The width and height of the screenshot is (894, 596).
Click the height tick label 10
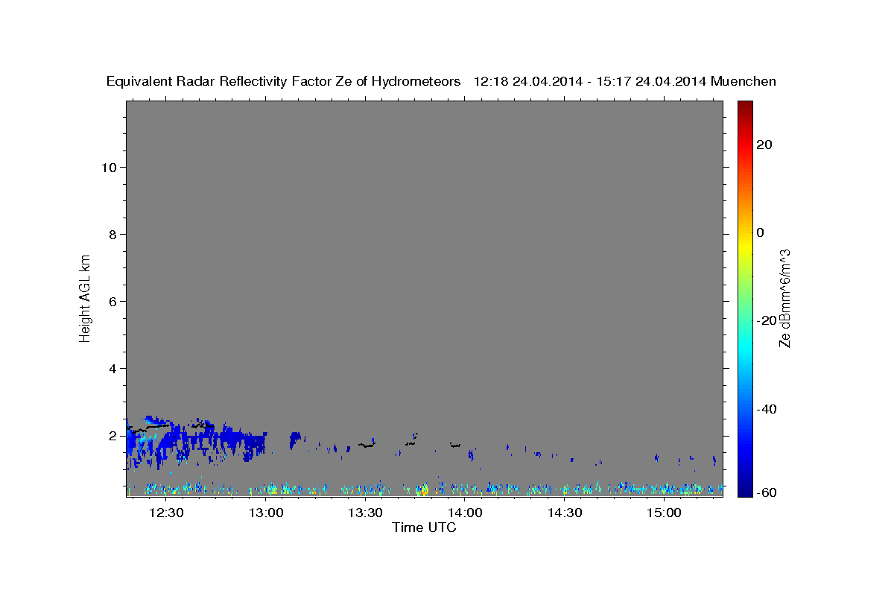pyautogui.click(x=110, y=168)
